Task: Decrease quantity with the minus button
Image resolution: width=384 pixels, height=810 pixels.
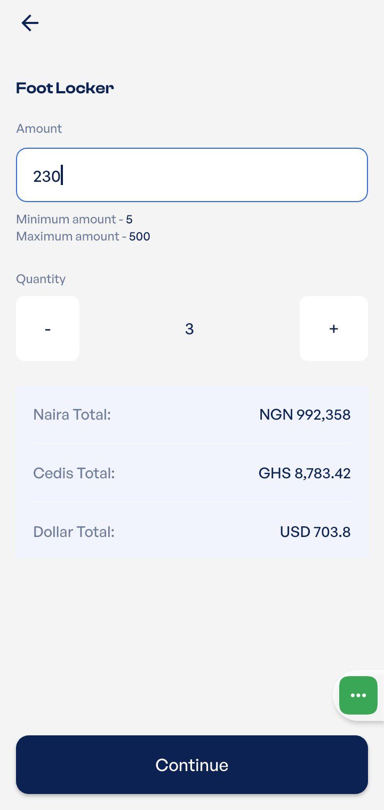Action: click(x=47, y=328)
